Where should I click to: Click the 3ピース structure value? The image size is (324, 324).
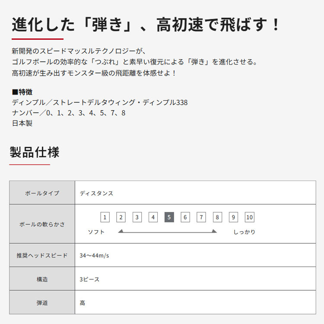tap(89, 280)
